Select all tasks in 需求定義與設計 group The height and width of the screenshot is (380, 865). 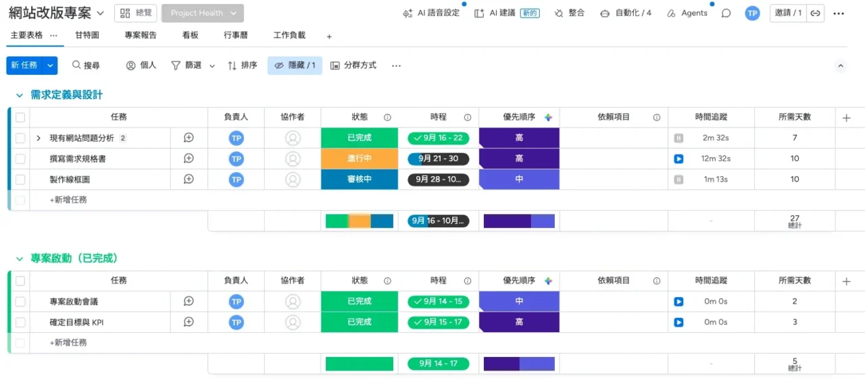pos(20,117)
